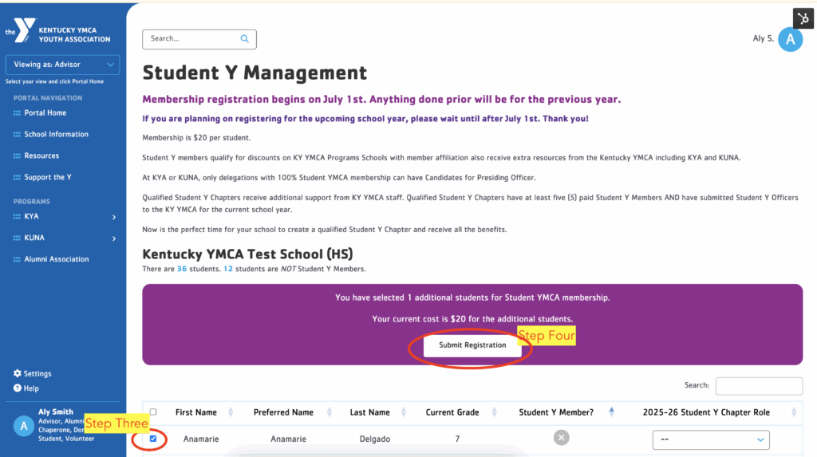817x457 pixels.
Task: Click the Submit Registration button
Action: [472, 345]
